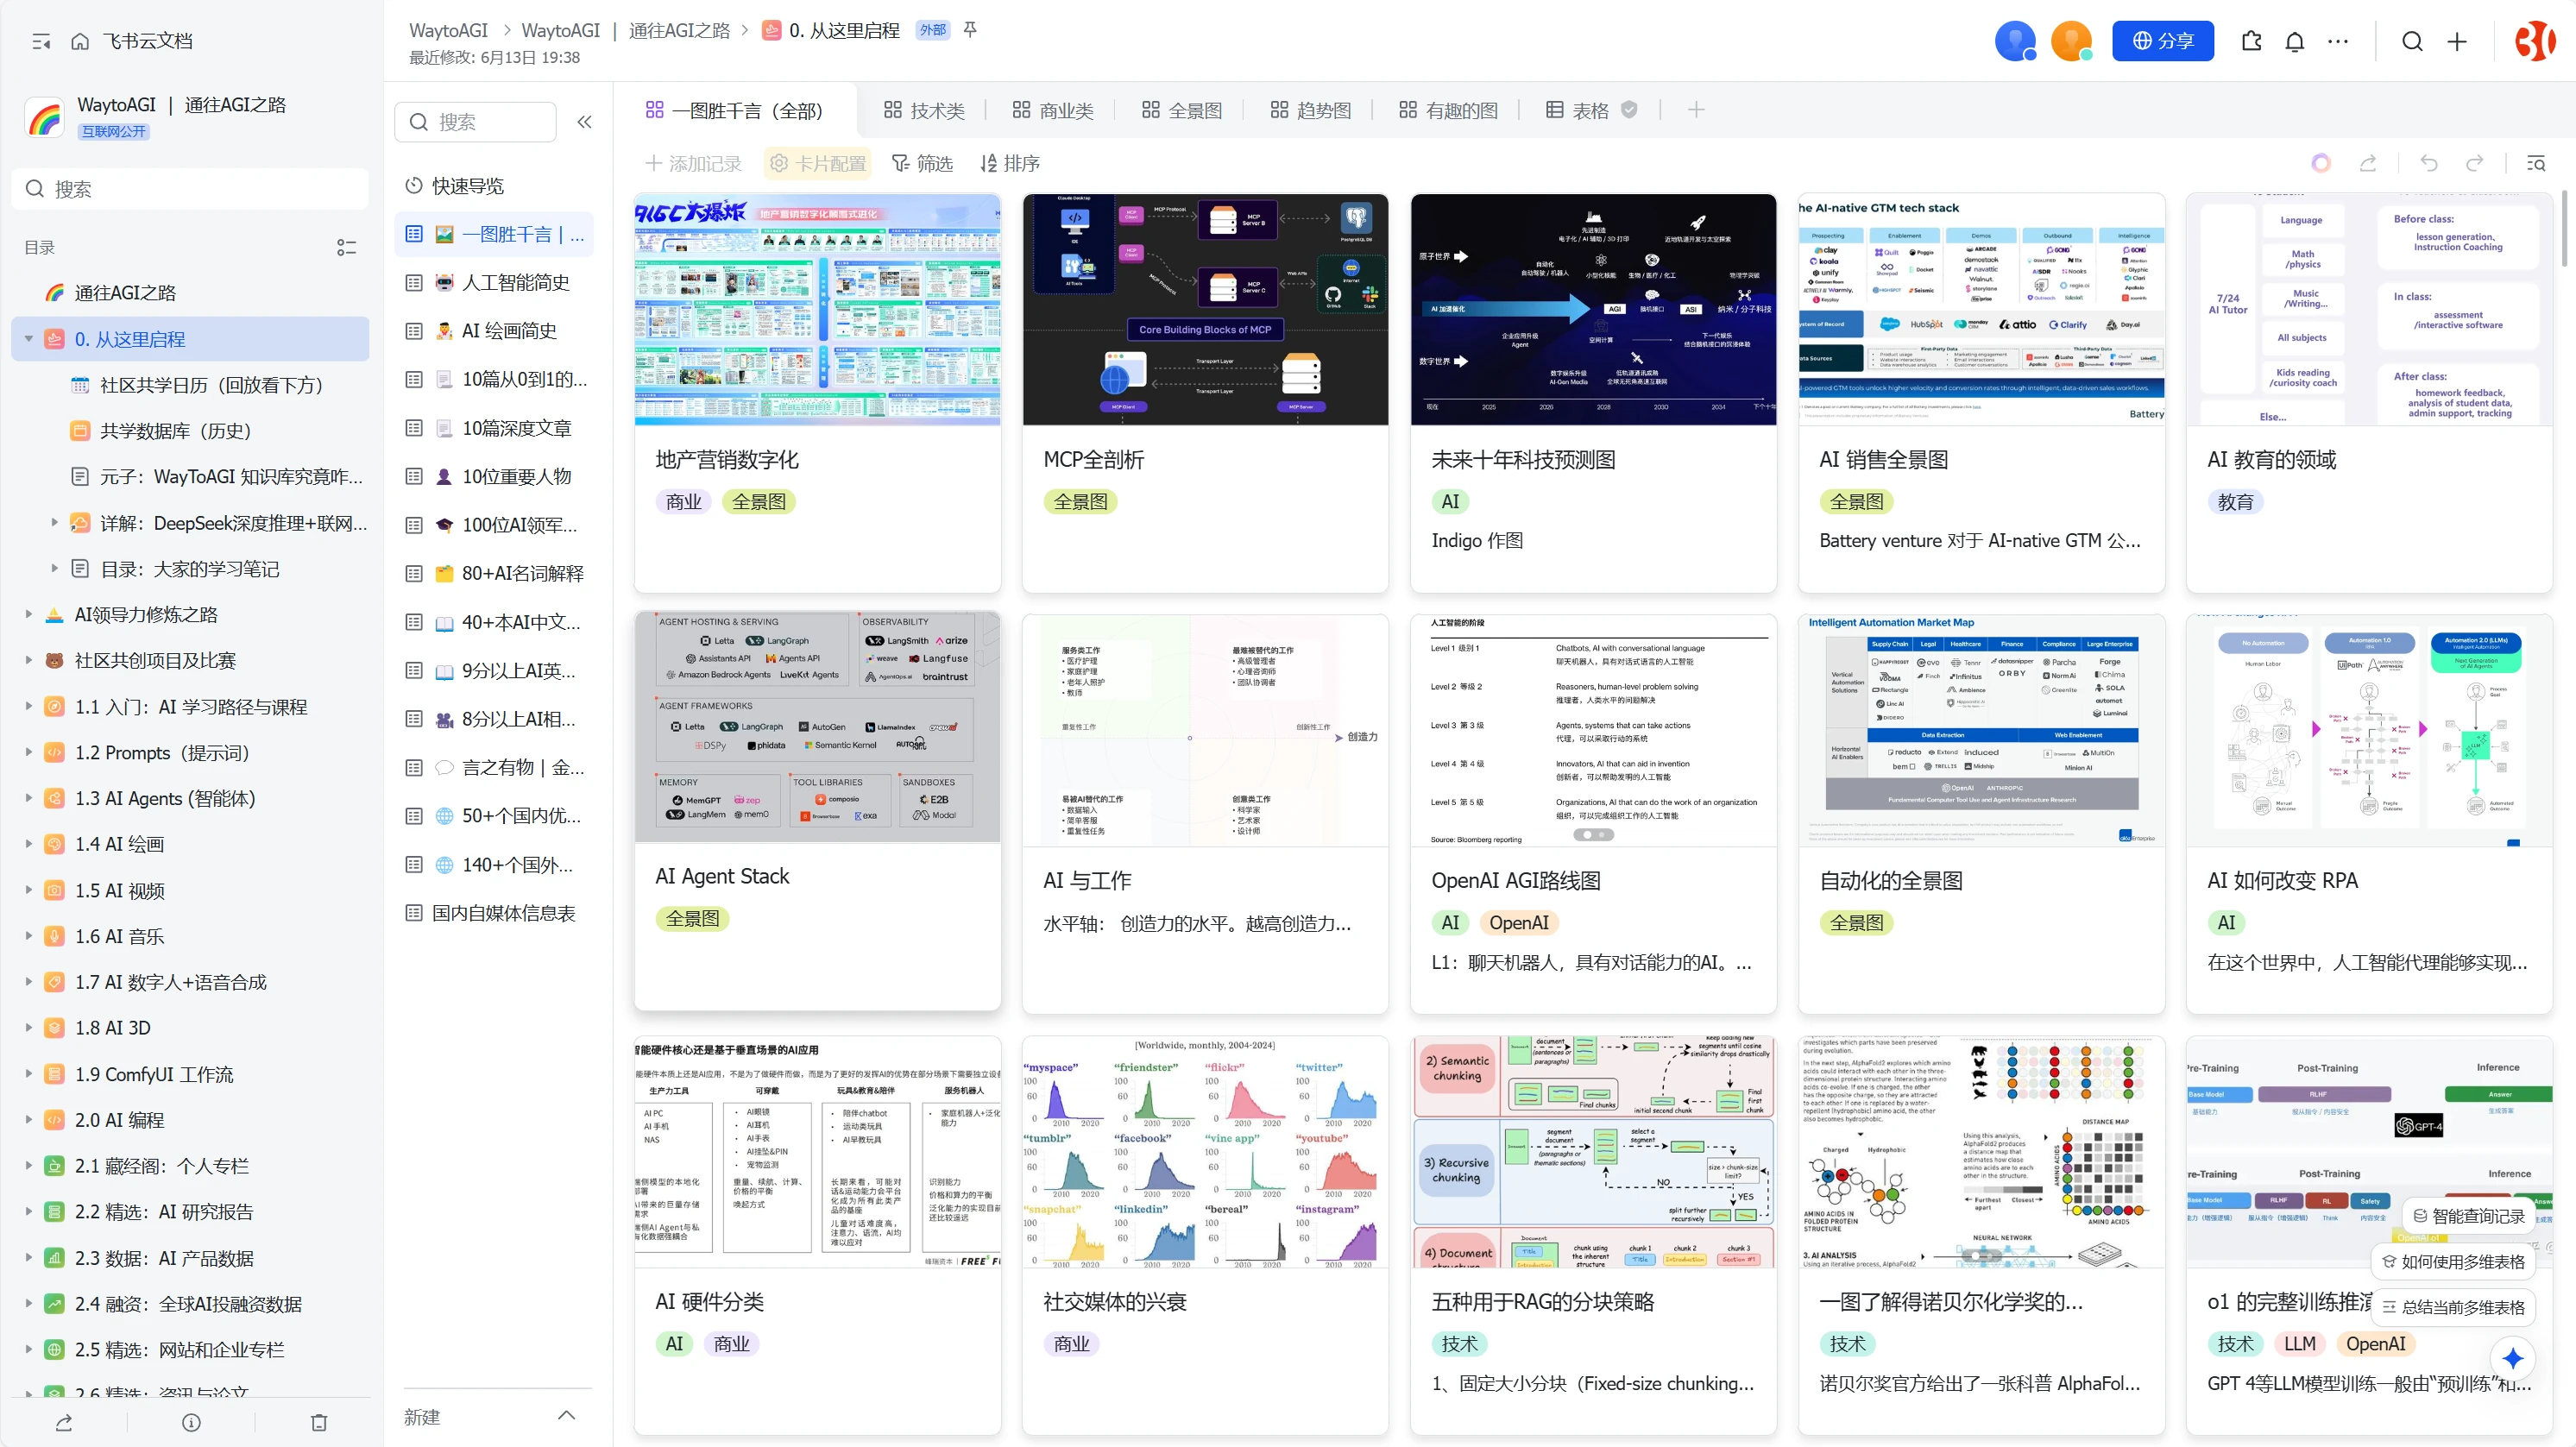Click the 如何使用多维表格 suggestion

(2453, 1262)
